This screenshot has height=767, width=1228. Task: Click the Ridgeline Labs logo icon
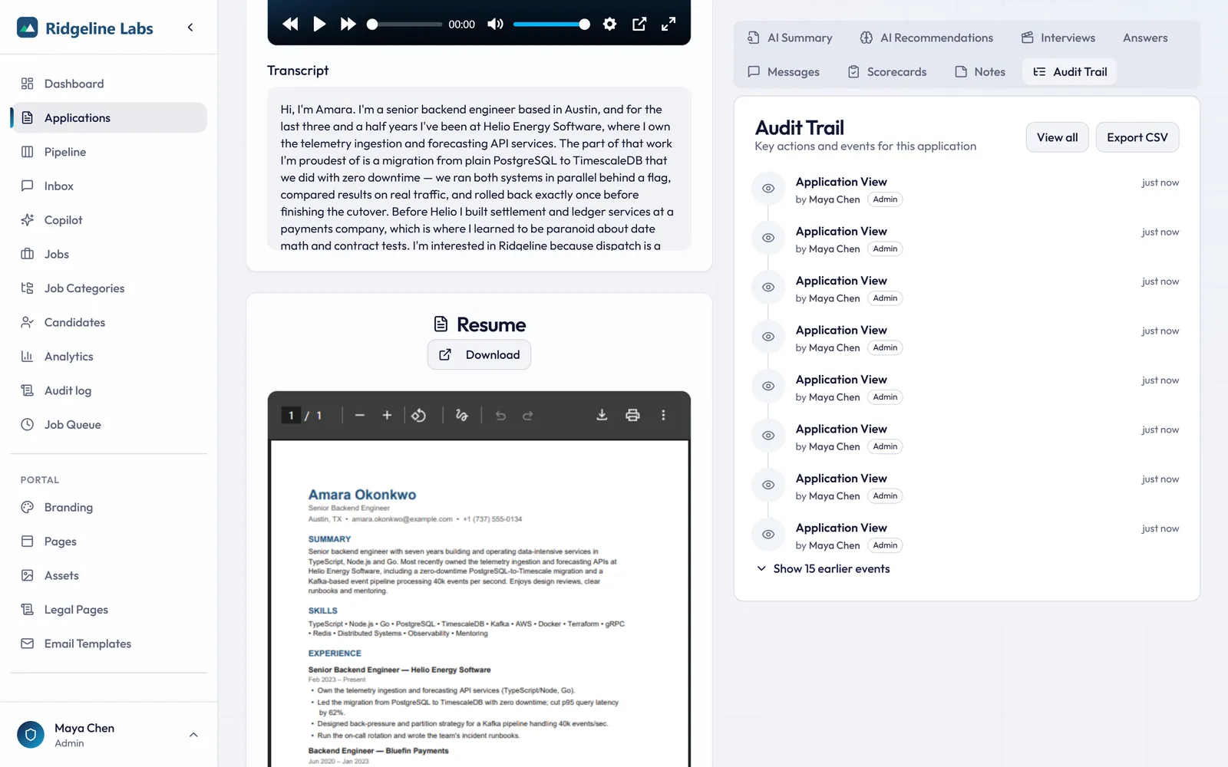28,28
